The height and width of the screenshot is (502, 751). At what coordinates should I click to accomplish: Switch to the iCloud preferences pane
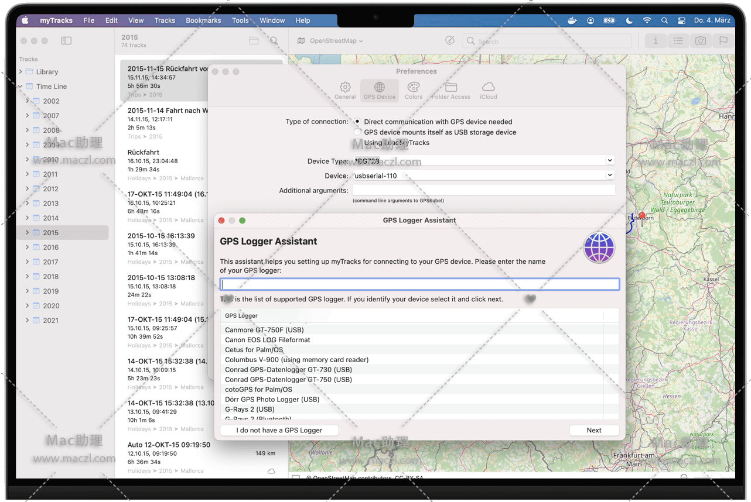tap(488, 90)
